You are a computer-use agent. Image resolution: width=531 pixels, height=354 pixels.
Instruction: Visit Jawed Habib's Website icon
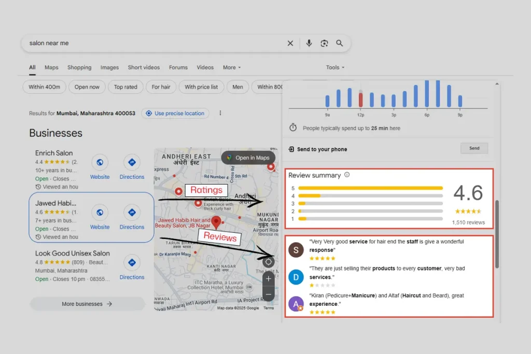pyautogui.click(x=100, y=213)
